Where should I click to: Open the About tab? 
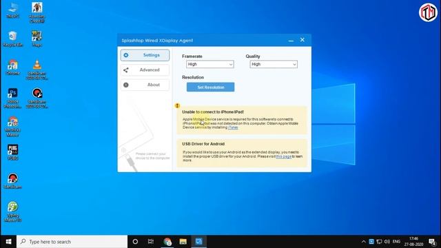[x=145, y=85]
